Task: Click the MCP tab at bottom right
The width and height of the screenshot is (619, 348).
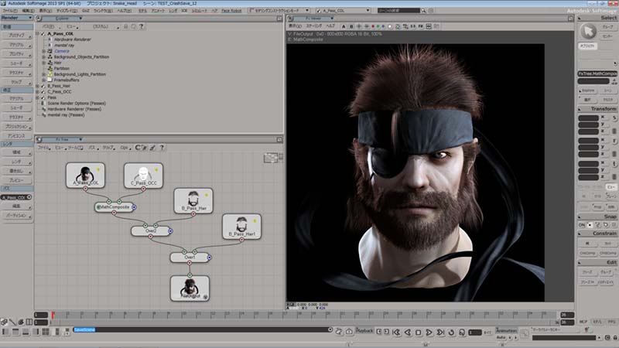Action: tap(583, 322)
